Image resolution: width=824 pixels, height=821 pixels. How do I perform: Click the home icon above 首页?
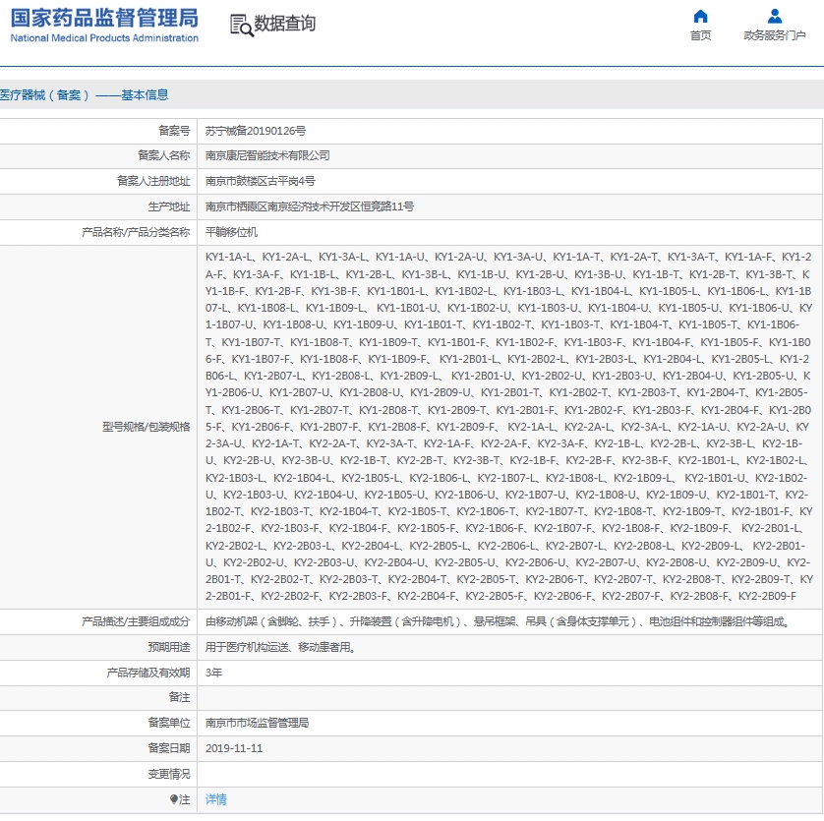coord(700,17)
